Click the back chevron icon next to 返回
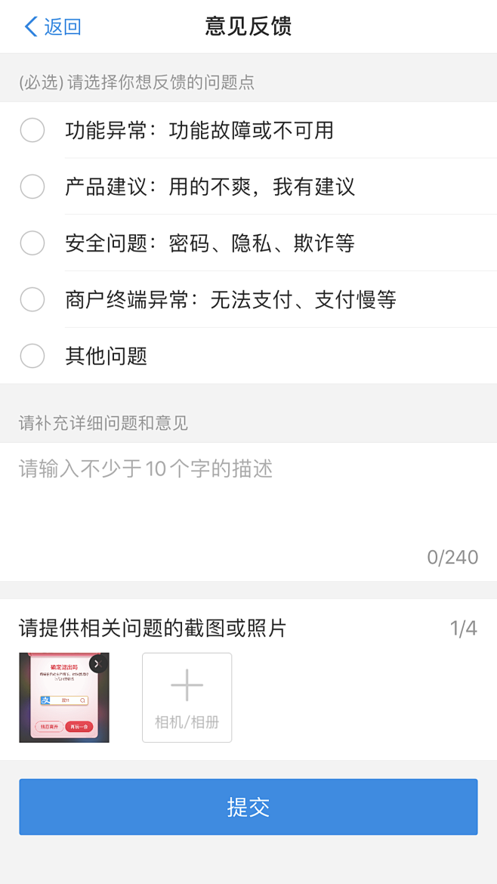Viewport: 497px width, 884px height. pyautogui.click(x=30, y=26)
